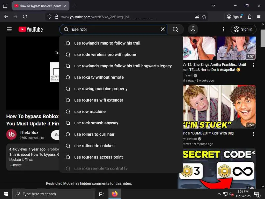265x199 pixels.
Task: Reload the current YouTube page
Action: [25, 17]
